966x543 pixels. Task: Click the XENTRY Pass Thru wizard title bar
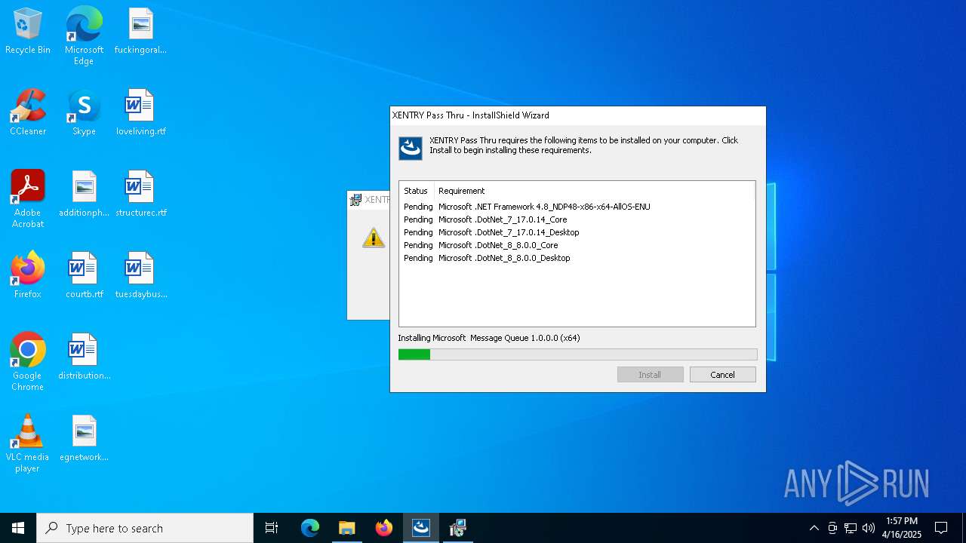[577, 115]
